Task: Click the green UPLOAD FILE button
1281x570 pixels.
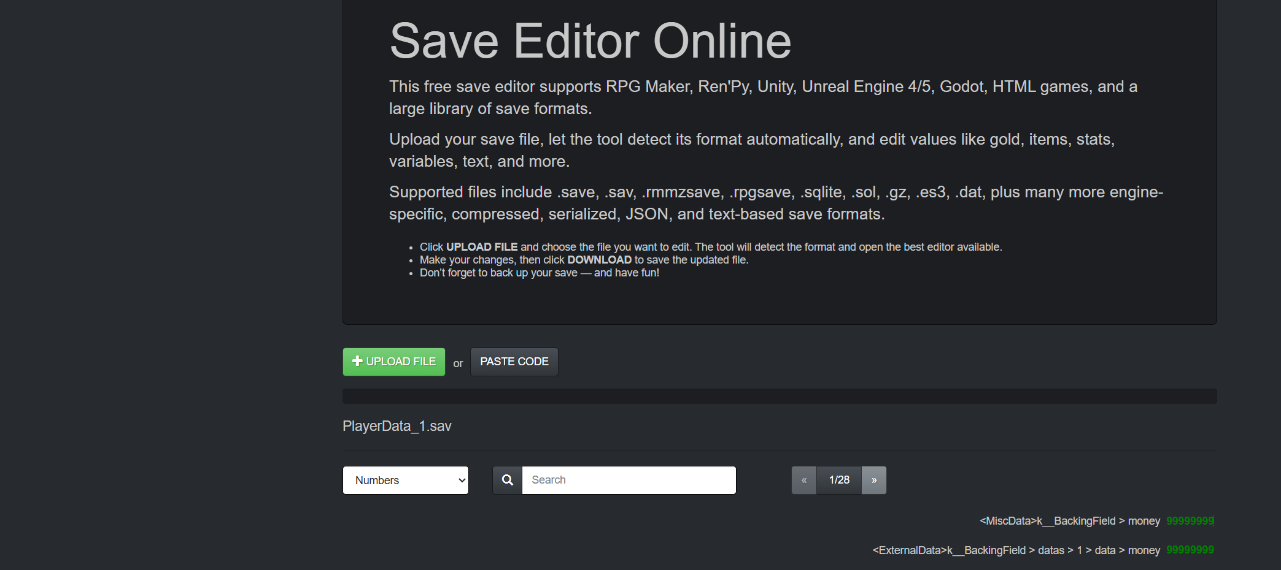Action: (x=393, y=362)
